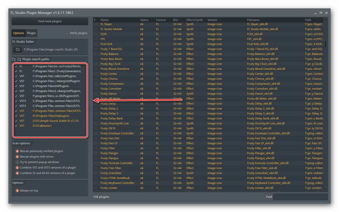The height and width of the screenshot is (212, 339).
Task: Enable Try to prevent popup windows
Action: coord(17,162)
